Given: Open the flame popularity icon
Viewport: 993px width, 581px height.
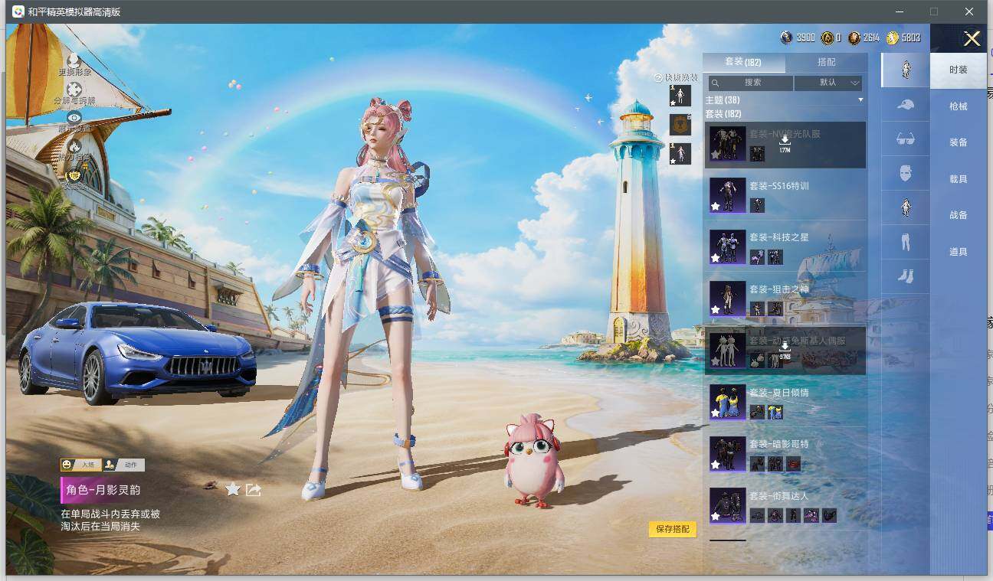Looking at the screenshot, I should coord(74,146).
